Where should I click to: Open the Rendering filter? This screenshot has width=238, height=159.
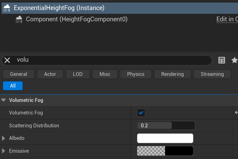172,74
